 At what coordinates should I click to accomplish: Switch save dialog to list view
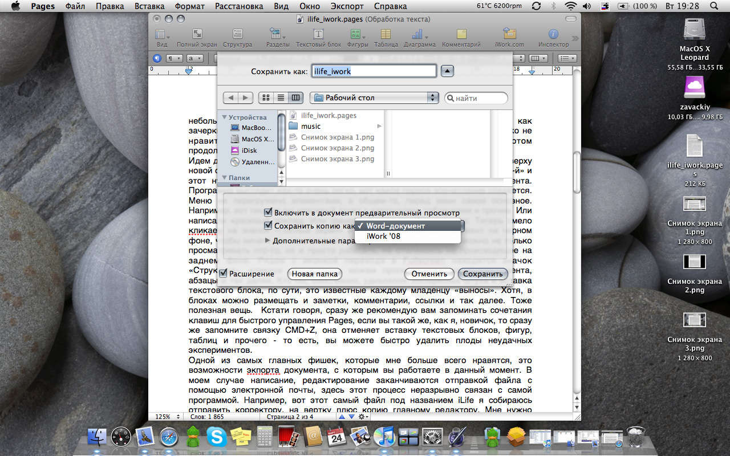click(281, 98)
